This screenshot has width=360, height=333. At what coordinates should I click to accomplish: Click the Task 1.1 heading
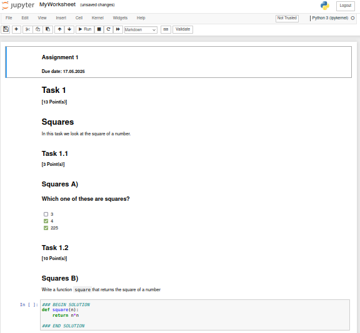54,153
